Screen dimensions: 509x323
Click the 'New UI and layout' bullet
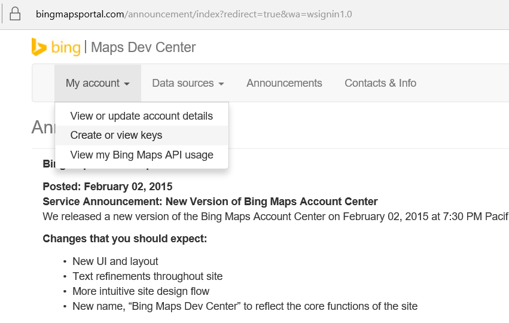pyautogui.click(x=115, y=261)
